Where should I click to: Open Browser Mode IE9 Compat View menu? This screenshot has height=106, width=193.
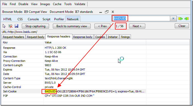(x=25, y=12)
